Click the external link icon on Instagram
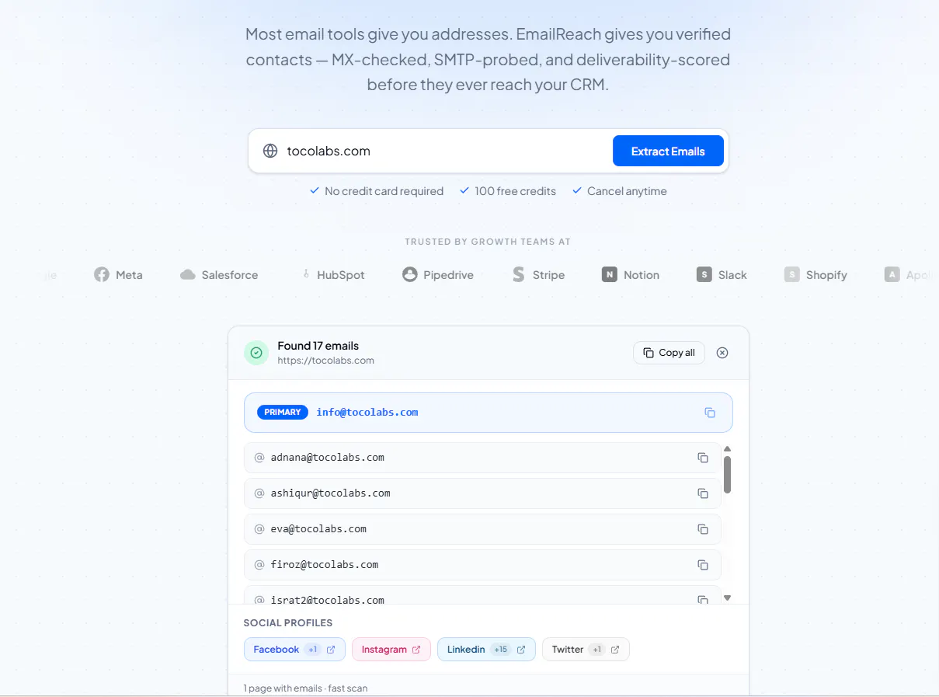Image resolution: width=939 pixels, height=697 pixels. pyautogui.click(x=416, y=650)
